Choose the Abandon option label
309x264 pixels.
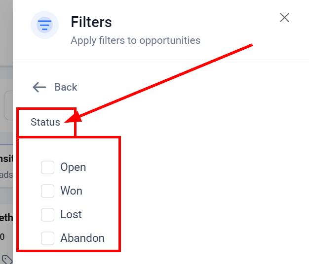click(x=82, y=238)
